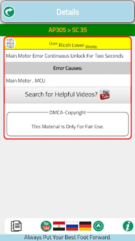135x241 pixels.
Task: Click Search for Helpful Videos button
Action: 68,95
